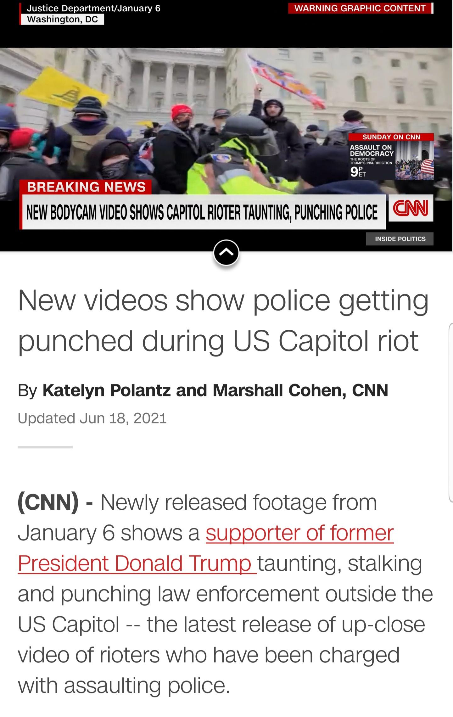Open the "President Donald Trump" link text
Screen dimensions: 453x717
click(137, 563)
